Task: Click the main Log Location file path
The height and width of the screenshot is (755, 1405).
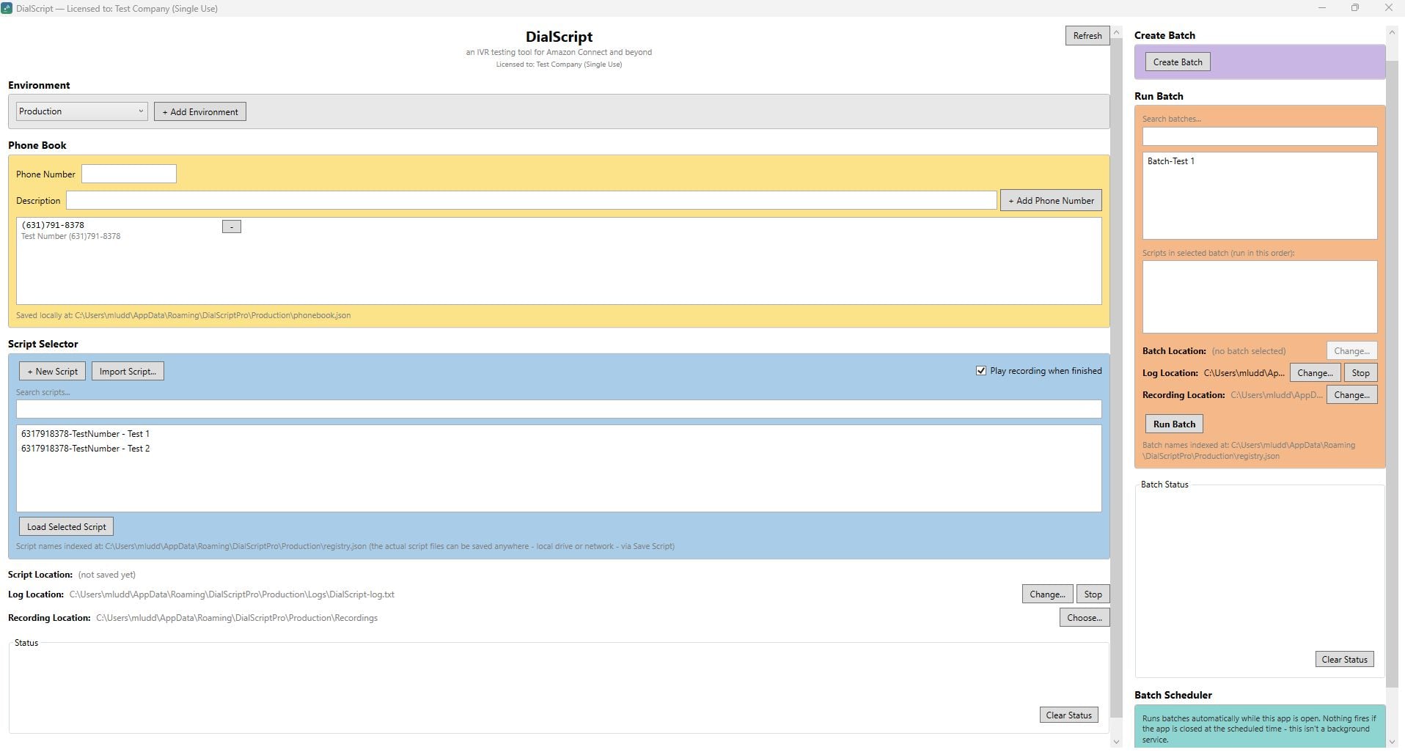Action: pyautogui.click(x=232, y=594)
